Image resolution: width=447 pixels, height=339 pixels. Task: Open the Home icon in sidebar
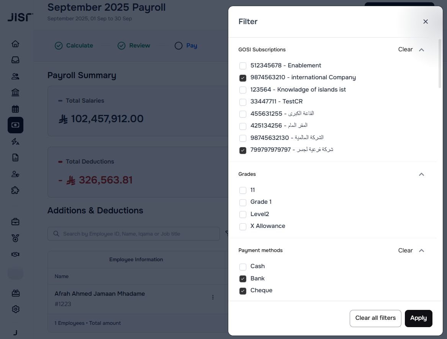coord(15,44)
